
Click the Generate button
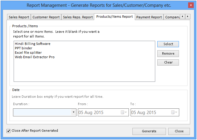pyautogui.click(x=149, y=131)
